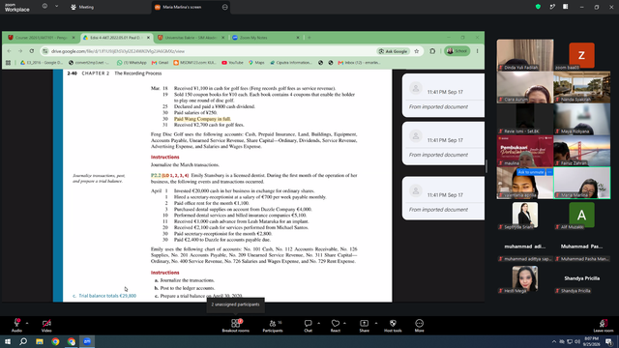Open the React menu

click(x=336, y=325)
